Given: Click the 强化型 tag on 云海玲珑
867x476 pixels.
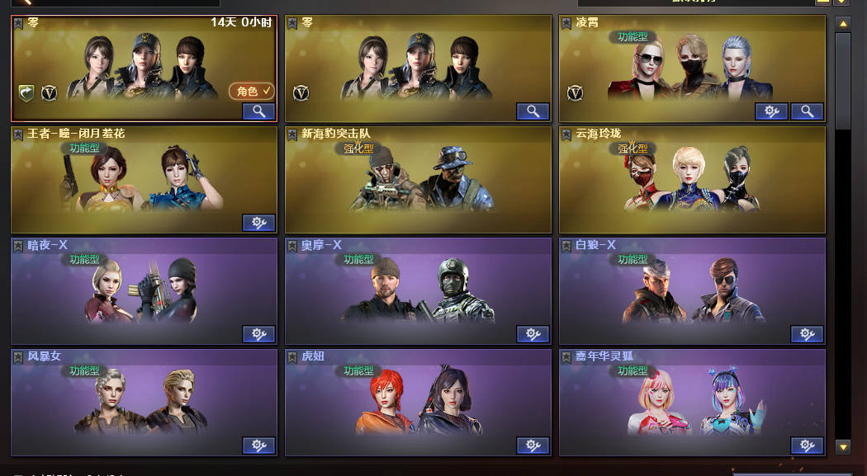Looking at the screenshot, I should pyautogui.click(x=632, y=148).
